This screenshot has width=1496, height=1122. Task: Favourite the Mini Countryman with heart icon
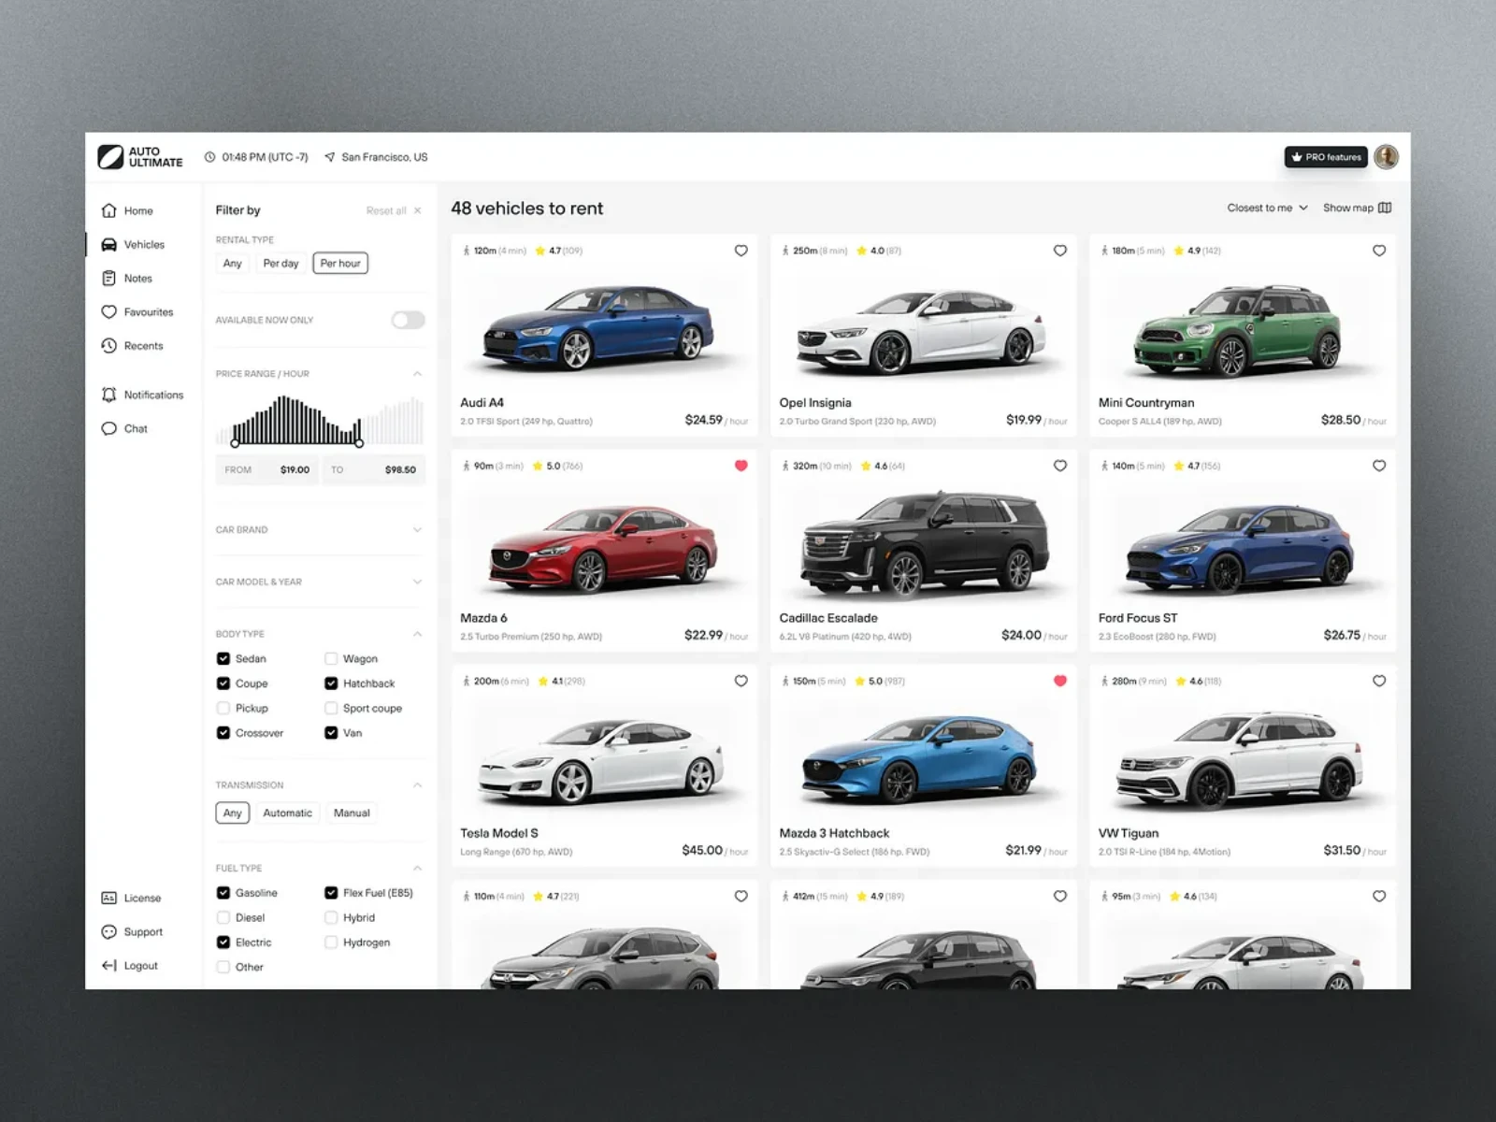[1379, 251]
